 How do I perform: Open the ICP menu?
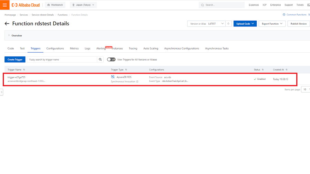(x=265, y=5)
